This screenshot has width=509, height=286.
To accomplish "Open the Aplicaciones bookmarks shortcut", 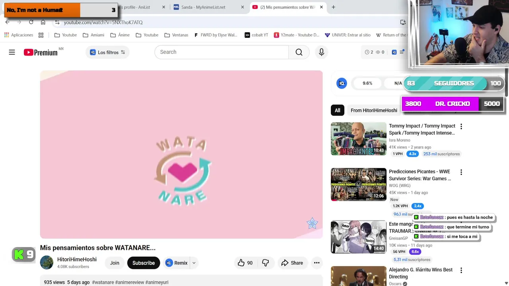I will [x=18, y=35].
